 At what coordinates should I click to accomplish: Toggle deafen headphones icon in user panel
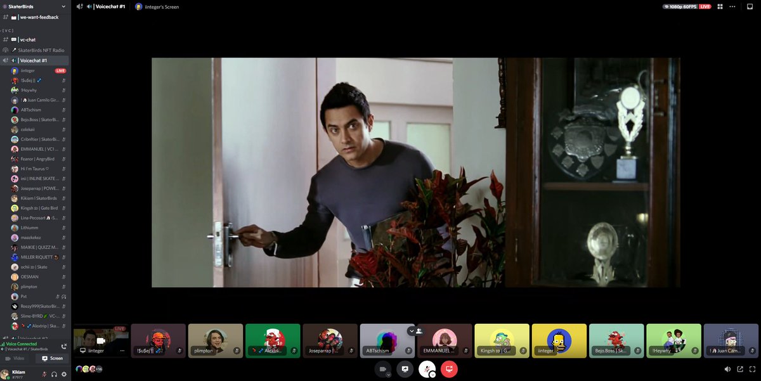[x=54, y=374]
